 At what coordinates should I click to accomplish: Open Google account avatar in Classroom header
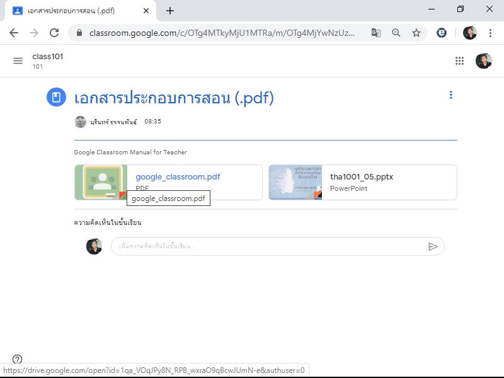[483, 60]
